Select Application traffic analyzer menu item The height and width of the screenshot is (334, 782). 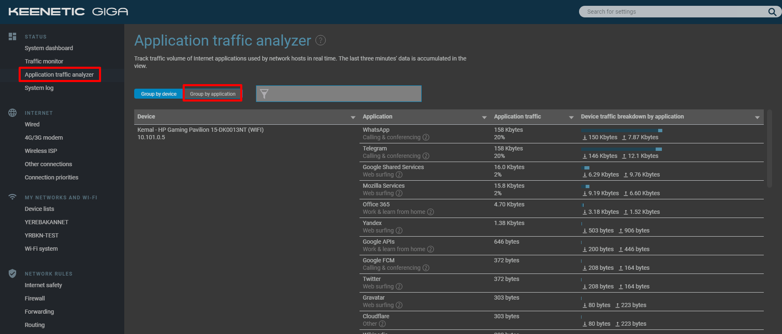coord(59,75)
